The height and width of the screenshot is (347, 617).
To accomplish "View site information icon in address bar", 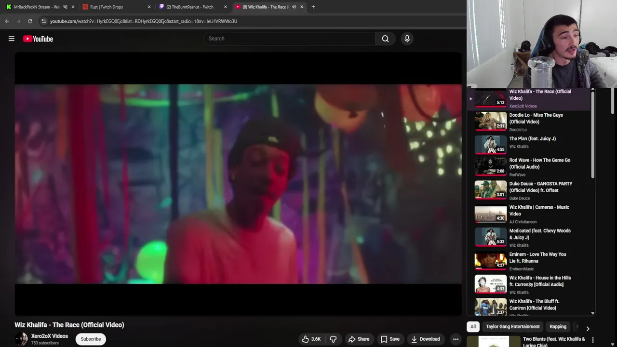I will (x=43, y=21).
